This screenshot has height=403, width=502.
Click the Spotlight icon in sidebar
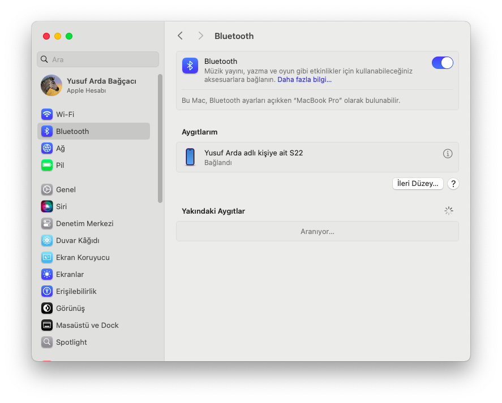click(47, 342)
